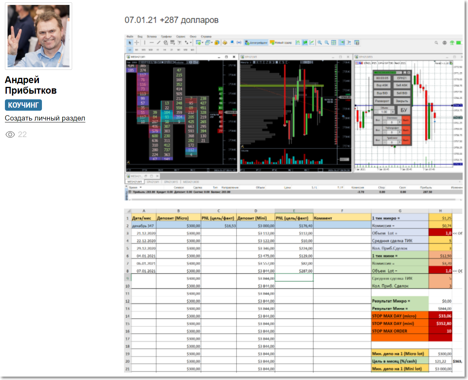Increase Объем with the plus stepper

click(393, 112)
